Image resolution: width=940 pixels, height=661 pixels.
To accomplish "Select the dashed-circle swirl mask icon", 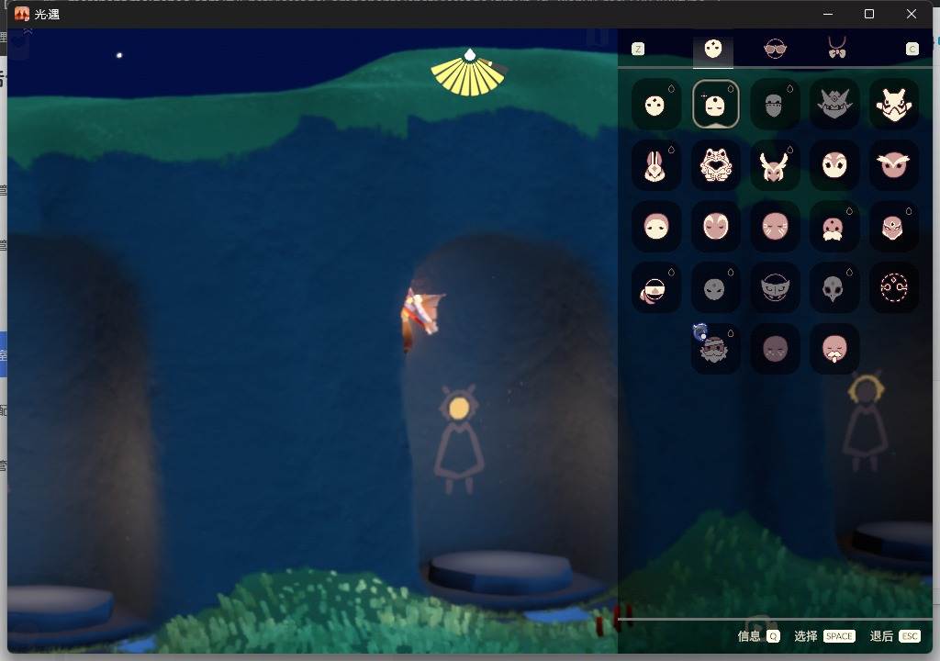I will 893,288.
